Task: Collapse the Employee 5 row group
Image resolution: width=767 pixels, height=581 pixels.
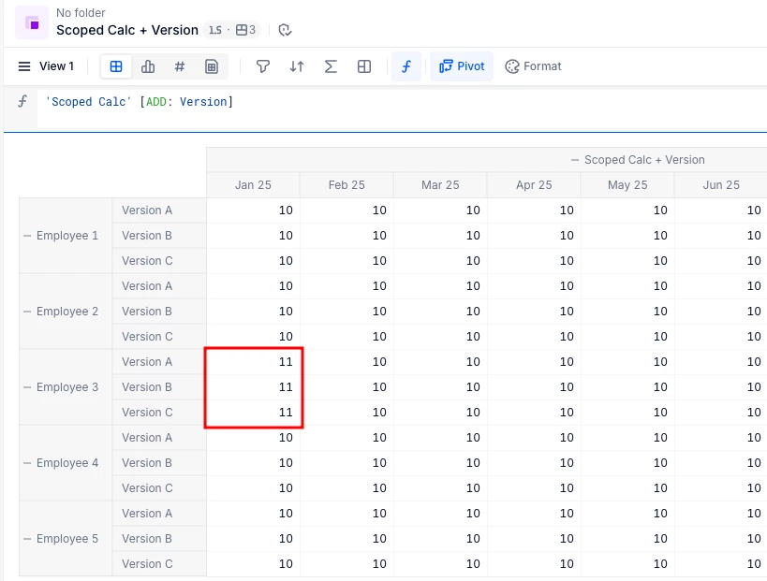Action: click(27, 539)
